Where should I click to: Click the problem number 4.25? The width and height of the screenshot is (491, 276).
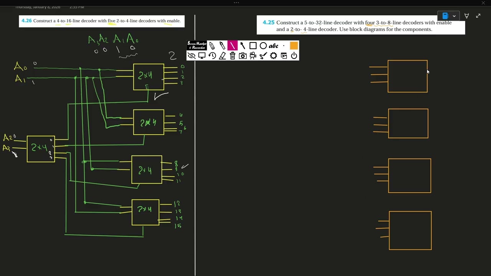click(x=269, y=23)
